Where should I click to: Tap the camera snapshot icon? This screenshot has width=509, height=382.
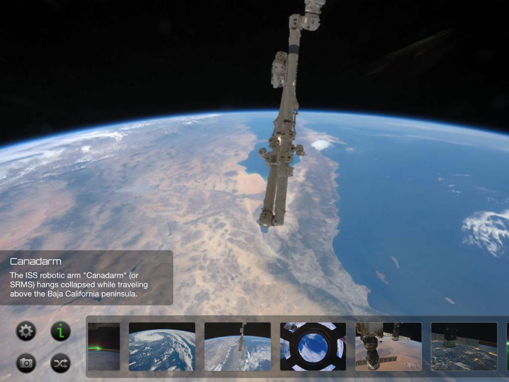(26, 363)
